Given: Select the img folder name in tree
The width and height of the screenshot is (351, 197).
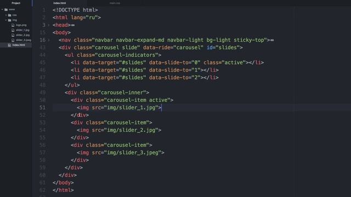Looking at the screenshot, I should click(x=15, y=20).
